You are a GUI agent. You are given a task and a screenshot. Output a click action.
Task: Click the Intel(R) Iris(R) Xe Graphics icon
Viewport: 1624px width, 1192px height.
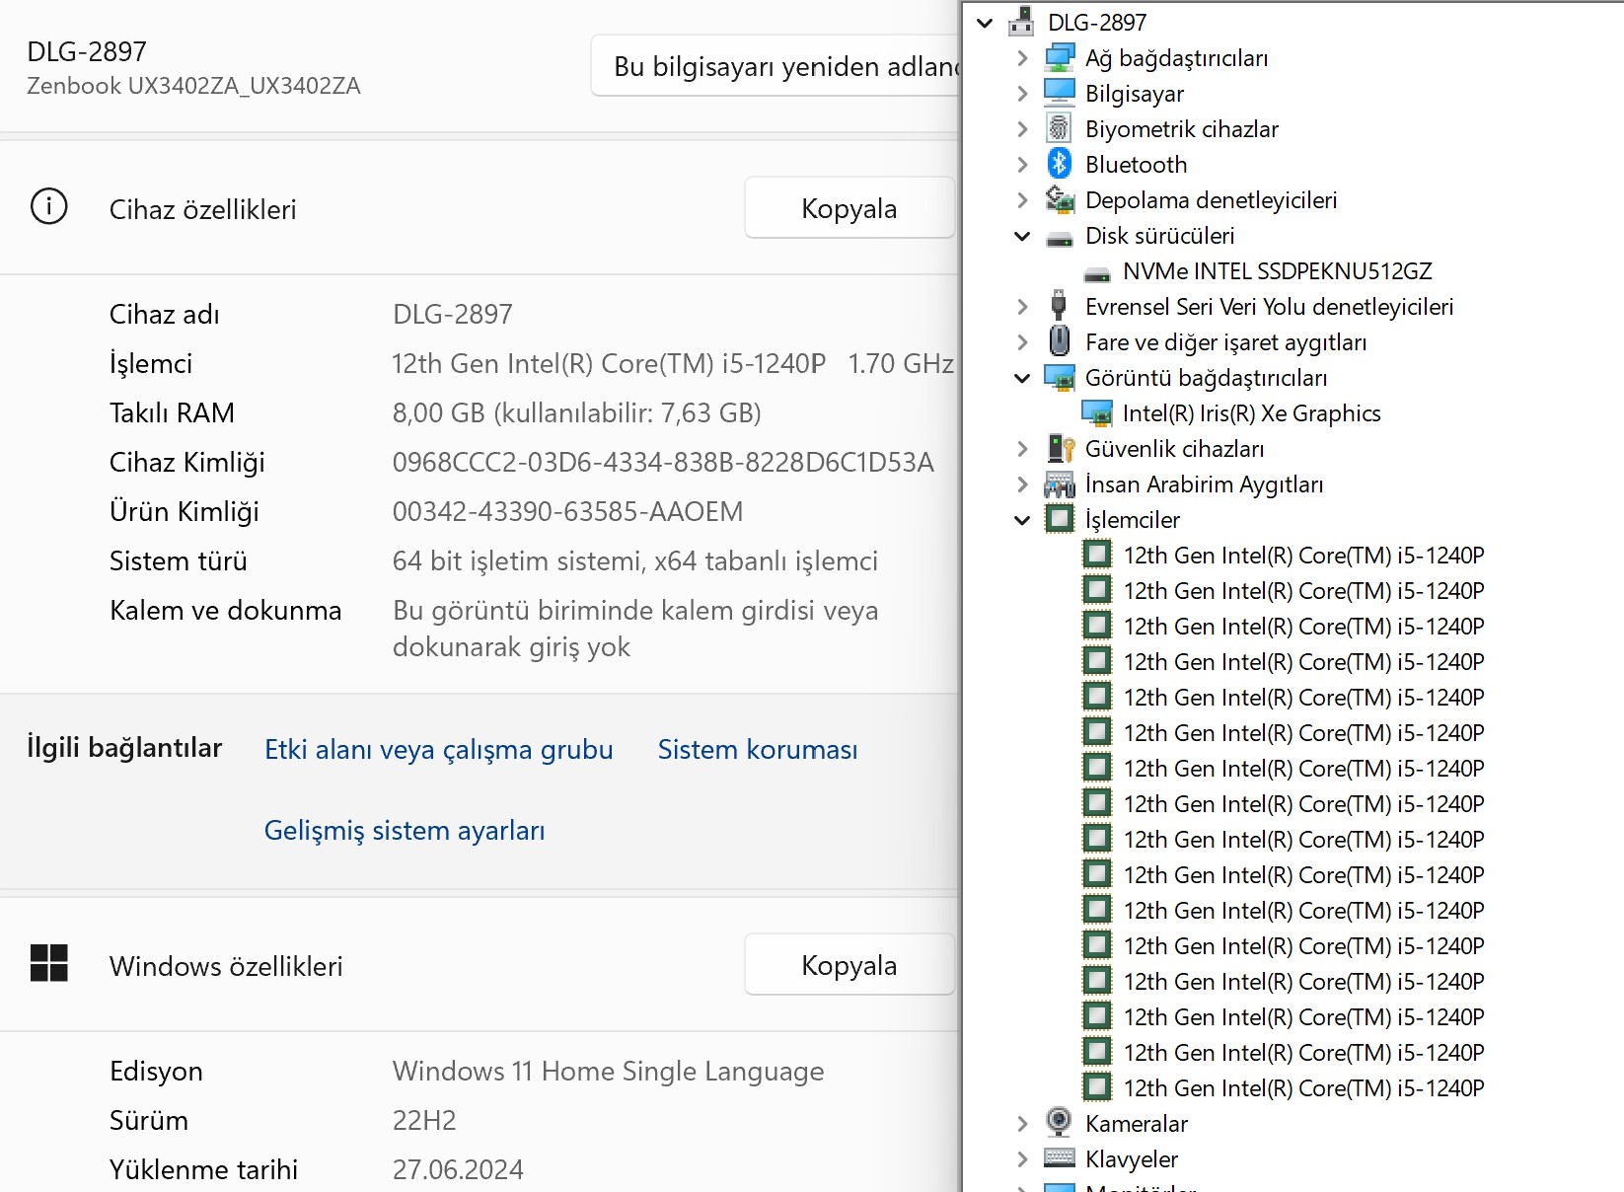(1096, 412)
